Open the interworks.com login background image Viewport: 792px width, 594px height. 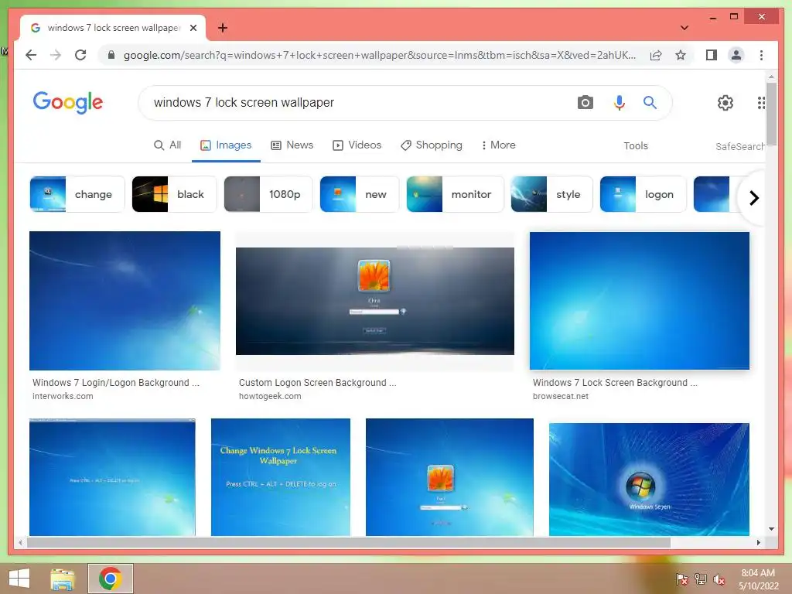pos(125,301)
